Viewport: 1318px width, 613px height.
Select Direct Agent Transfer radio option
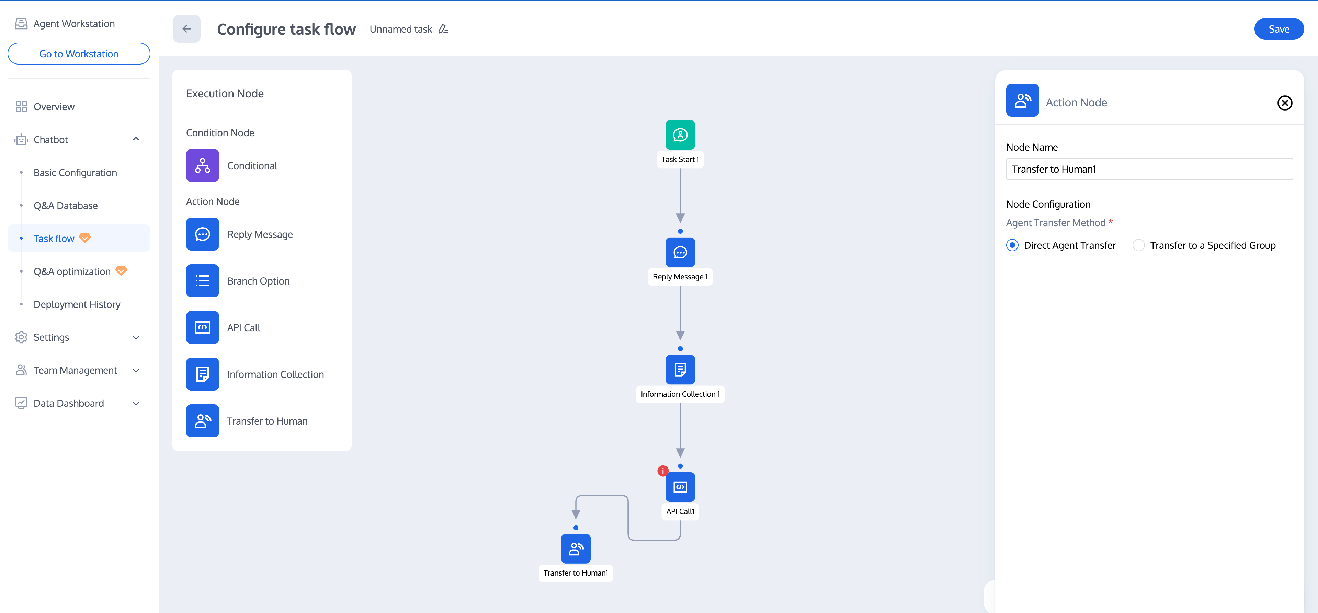point(1012,245)
